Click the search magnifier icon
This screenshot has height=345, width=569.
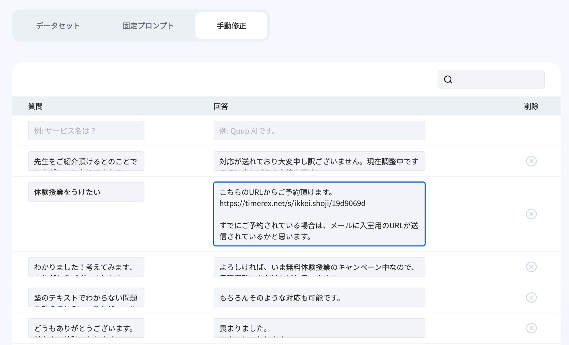click(448, 79)
